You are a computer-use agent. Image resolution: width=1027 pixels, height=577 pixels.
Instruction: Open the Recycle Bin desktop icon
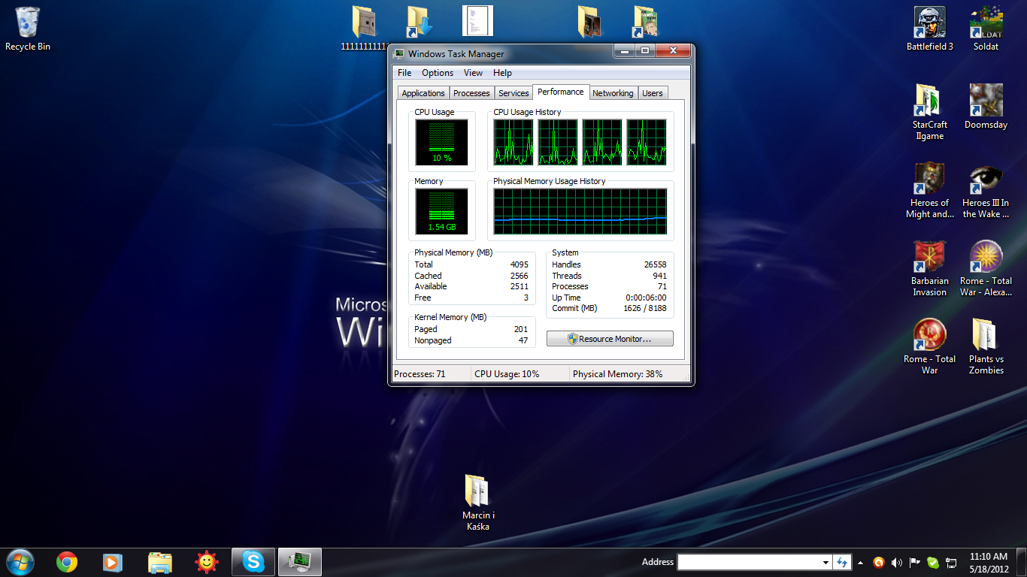(x=28, y=29)
